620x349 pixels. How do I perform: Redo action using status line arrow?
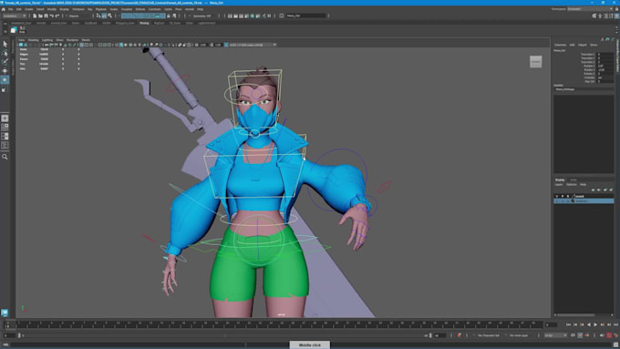coord(57,15)
